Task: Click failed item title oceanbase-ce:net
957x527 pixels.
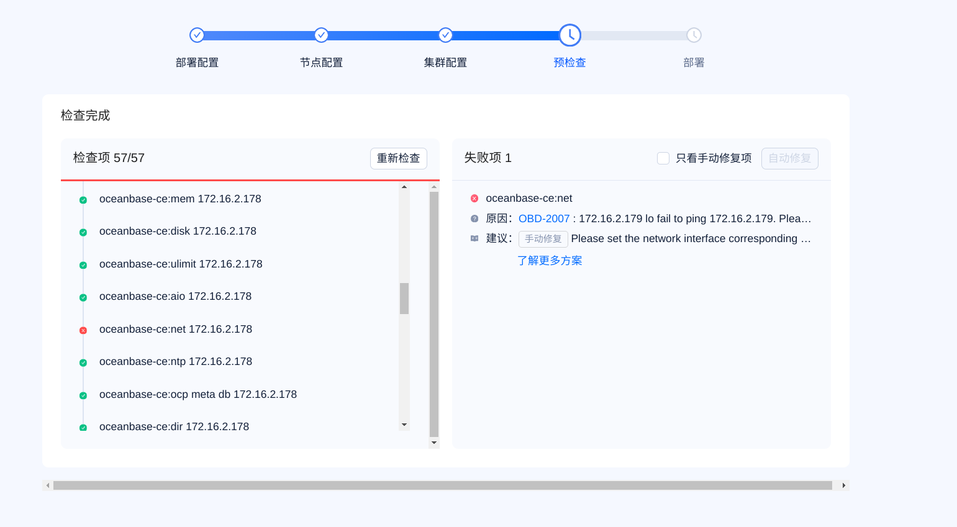Action: pos(529,199)
